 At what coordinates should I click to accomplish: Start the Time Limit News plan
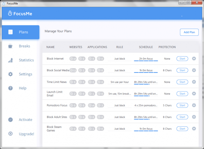182,82
